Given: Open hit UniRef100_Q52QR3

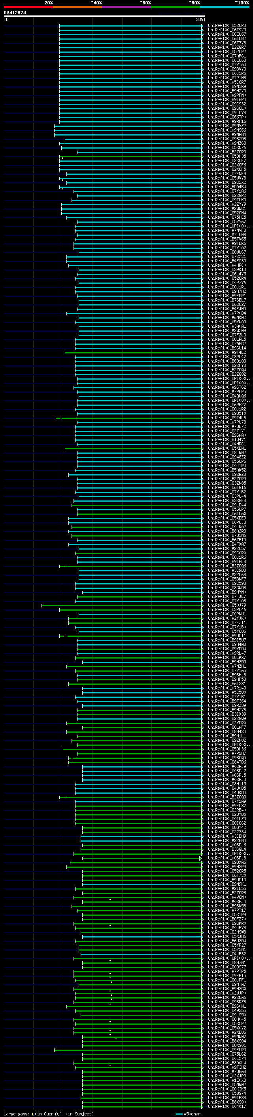Looking at the screenshot, I should pyautogui.click(x=227, y=26).
